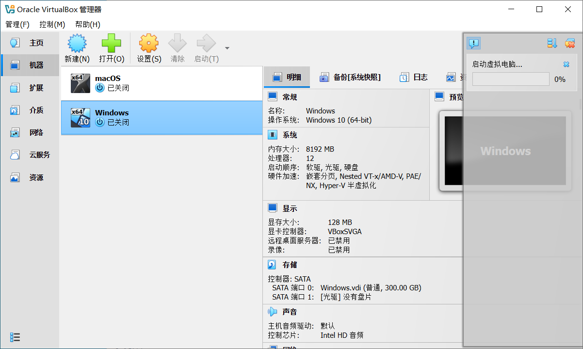Click the sort notifications order icon
583x349 pixels.
(x=552, y=44)
